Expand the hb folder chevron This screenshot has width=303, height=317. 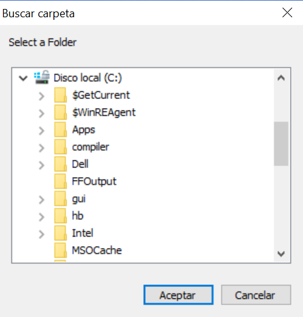[x=42, y=217]
